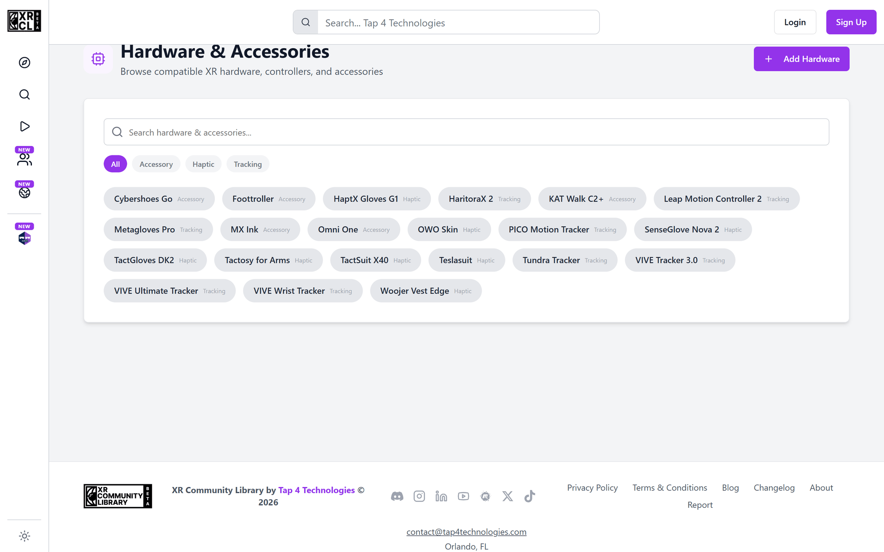Focus the Search hardware & accessories field
884x552 pixels.
(466, 132)
